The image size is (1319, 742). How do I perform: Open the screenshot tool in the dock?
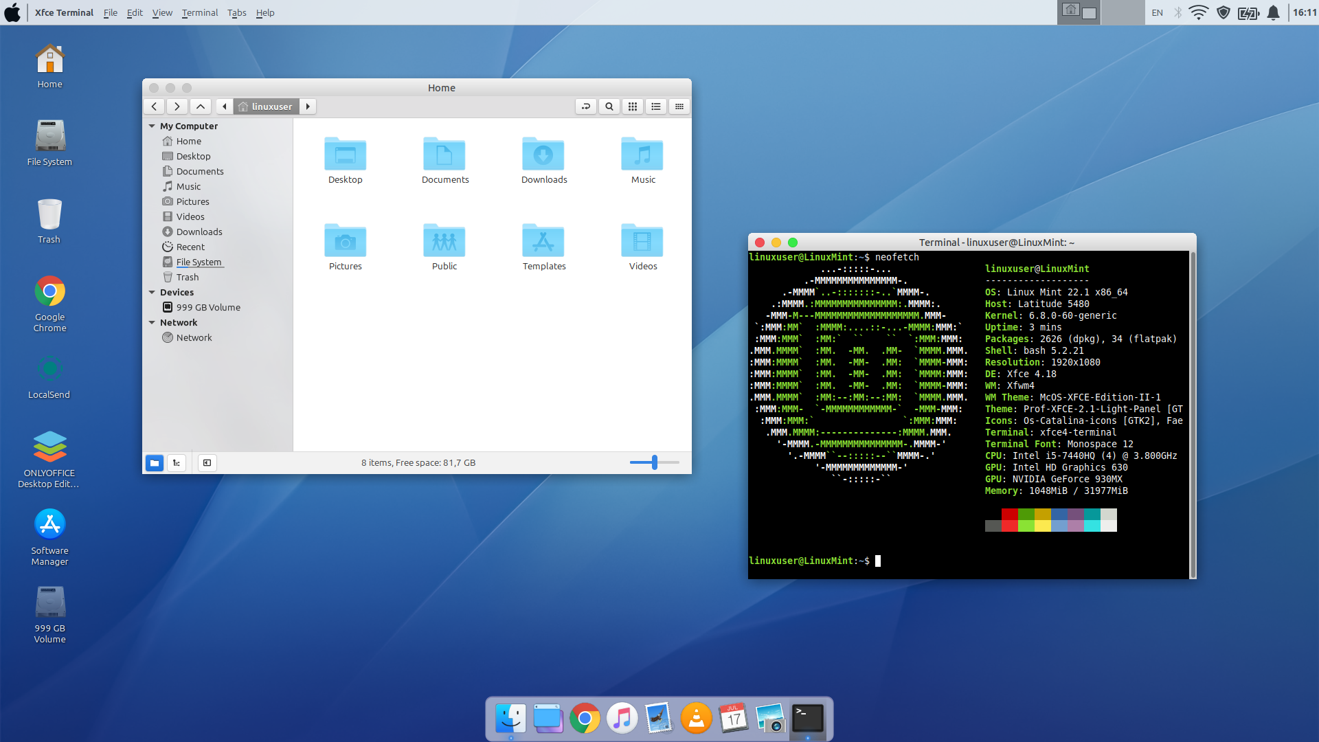(770, 719)
